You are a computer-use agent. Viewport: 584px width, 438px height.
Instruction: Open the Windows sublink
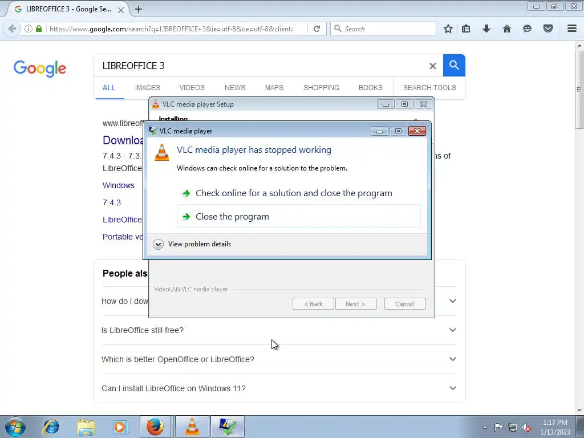click(x=119, y=185)
